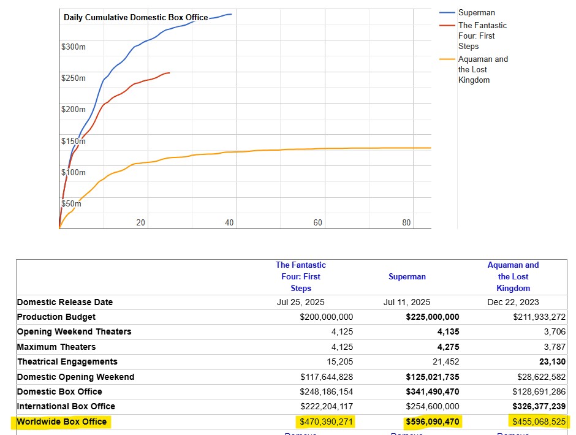The height and width of the screenshot is (435, 576).
Task: Open The Fantastic Four: First Steps table header link
Action: 301,277
